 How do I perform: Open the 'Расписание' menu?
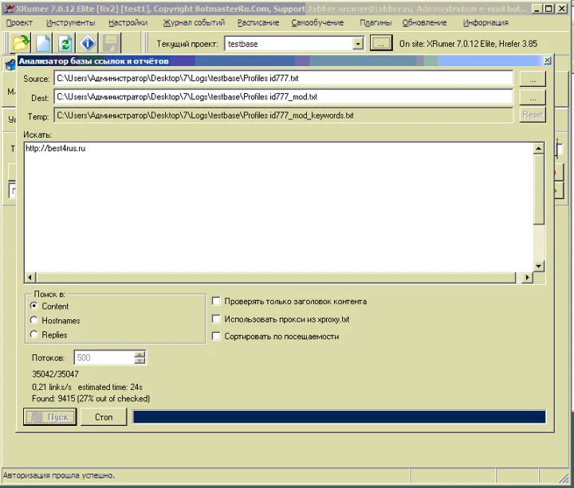258,23
